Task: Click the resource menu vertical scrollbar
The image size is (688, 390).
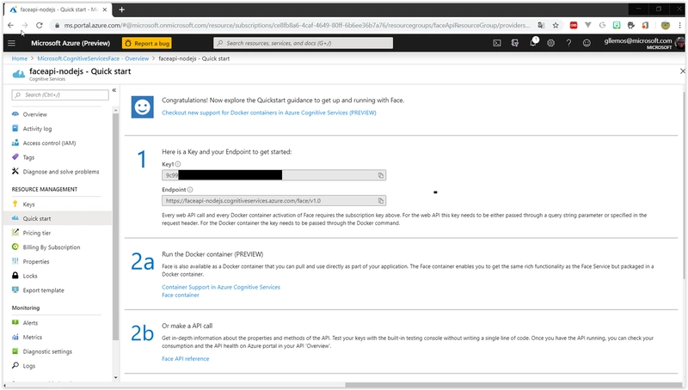Action: point(115,226)
